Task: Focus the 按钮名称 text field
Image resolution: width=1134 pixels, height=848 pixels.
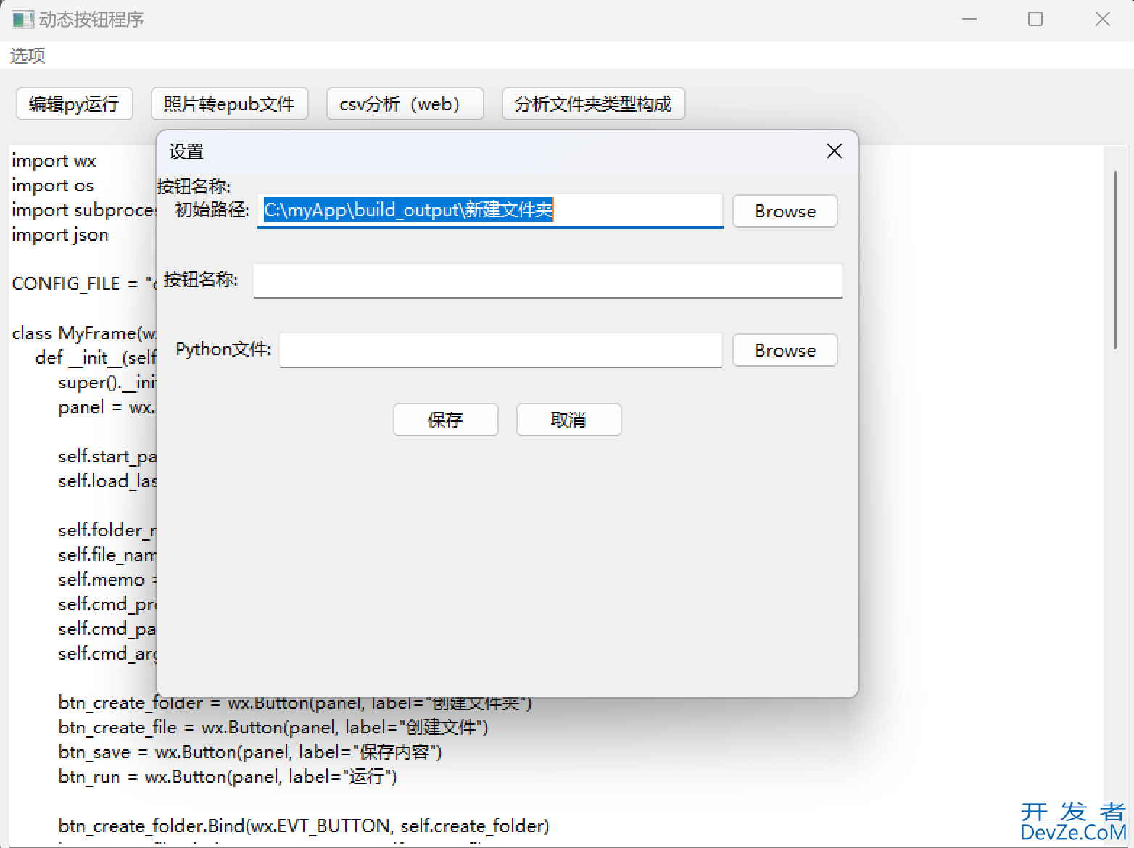Action: click(547, 280)
